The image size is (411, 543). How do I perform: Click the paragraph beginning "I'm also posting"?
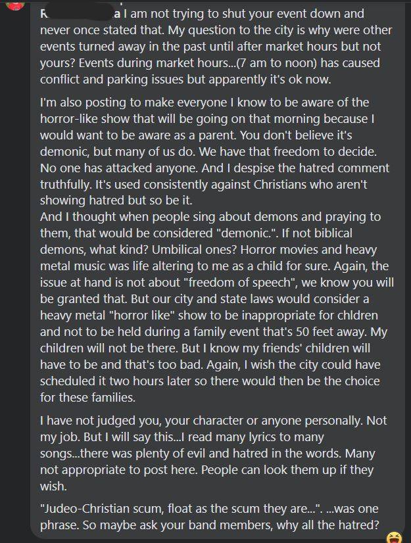click(214, 151)
